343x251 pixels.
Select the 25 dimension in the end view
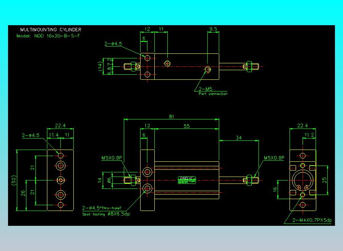tap(324, 180)
